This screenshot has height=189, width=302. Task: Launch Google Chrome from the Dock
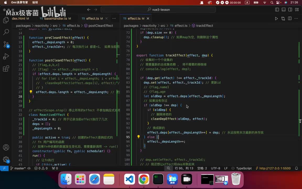click(x=144, y=179)
